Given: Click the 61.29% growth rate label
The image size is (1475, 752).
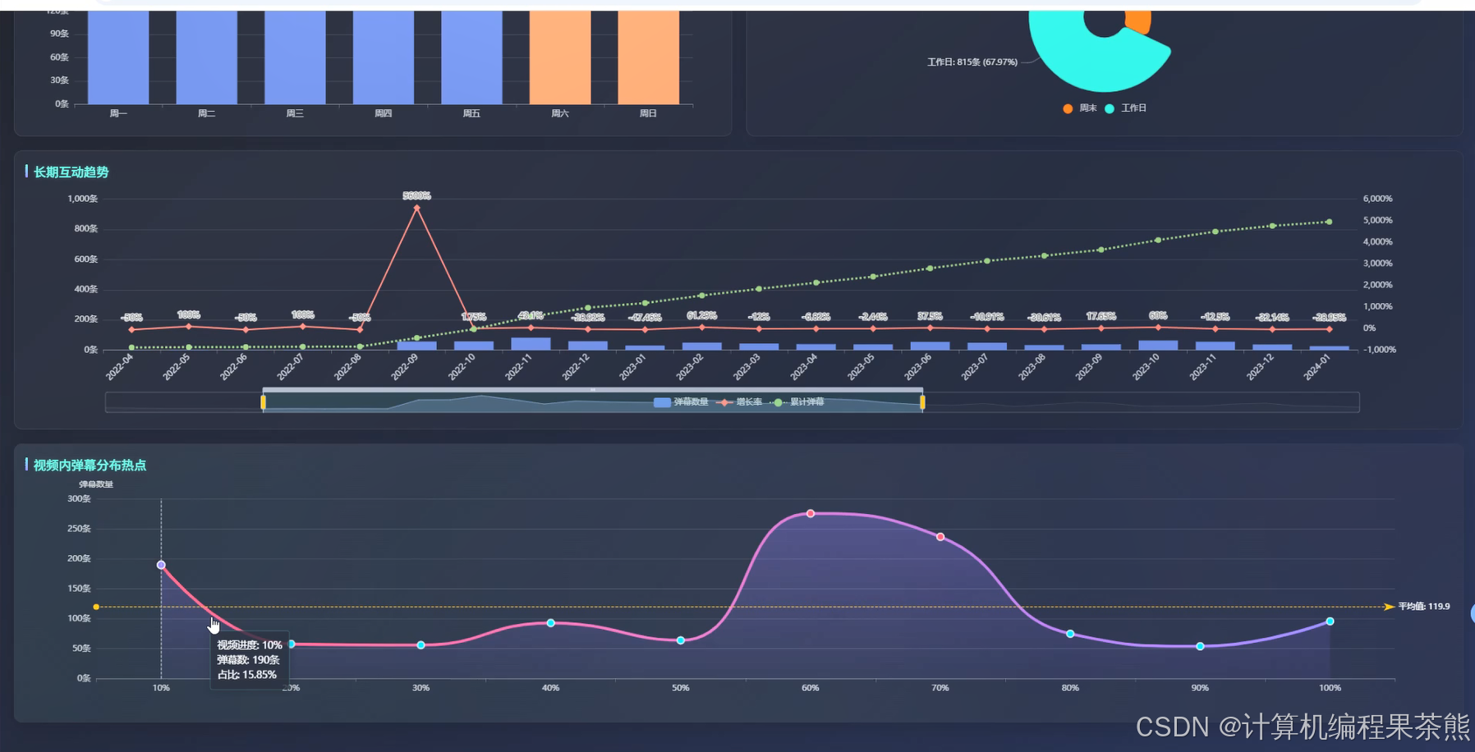Looking at the screenshot, I should [702, 316].
